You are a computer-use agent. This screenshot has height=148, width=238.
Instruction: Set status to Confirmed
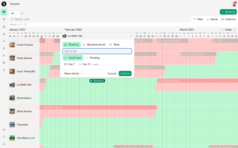73,58
